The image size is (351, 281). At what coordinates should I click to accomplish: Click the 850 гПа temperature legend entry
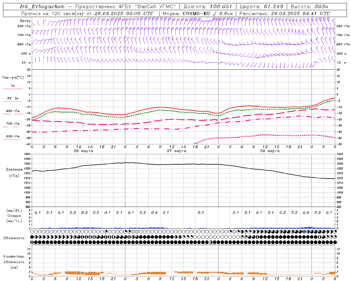[x=13, y=111]
